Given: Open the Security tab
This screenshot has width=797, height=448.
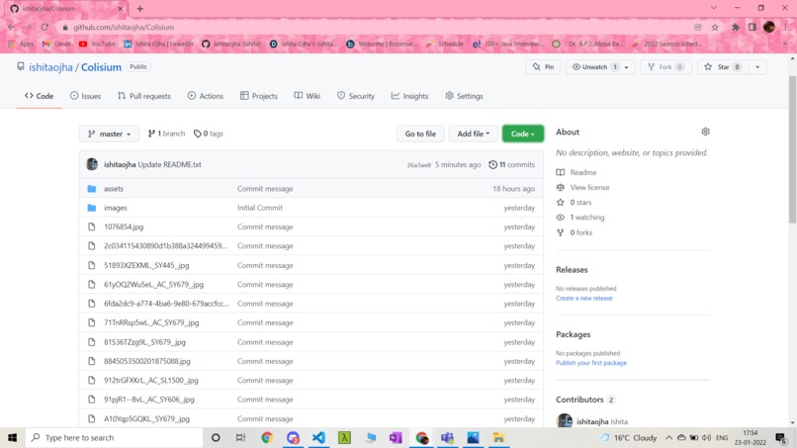Looking at the screenshot, I should tap(356, 96).
